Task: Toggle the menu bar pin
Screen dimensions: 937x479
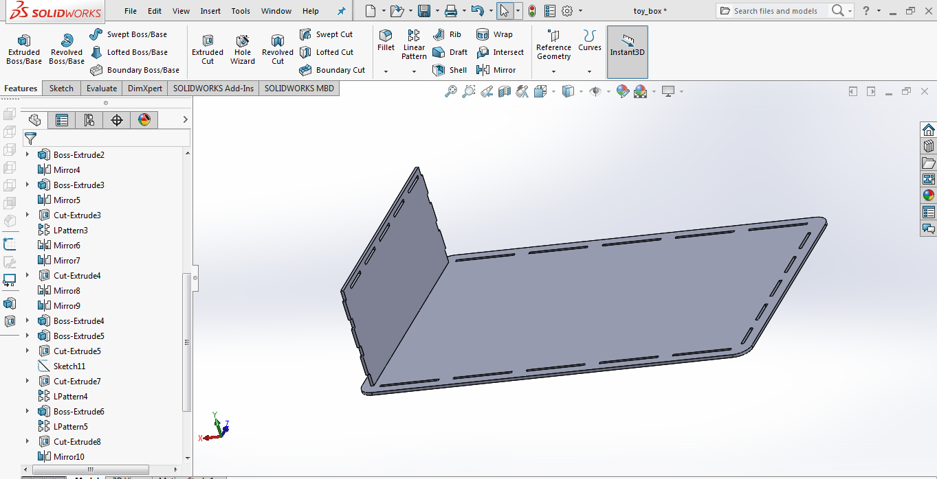Action: (x=342, y=11)
